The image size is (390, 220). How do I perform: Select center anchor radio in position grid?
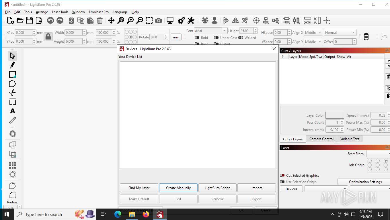pos(131,37)
